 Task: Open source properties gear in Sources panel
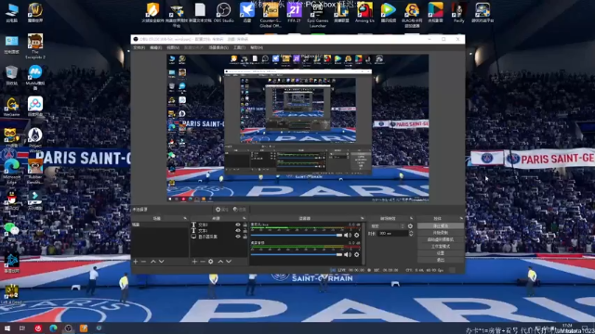pos(211,262)
